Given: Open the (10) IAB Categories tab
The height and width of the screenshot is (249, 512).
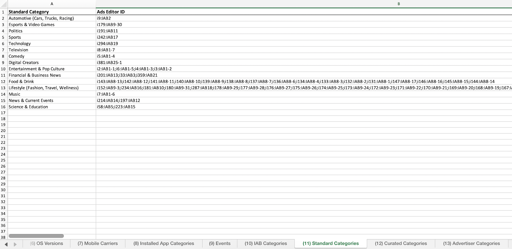Looking at the screenshot, I should 266,244.
